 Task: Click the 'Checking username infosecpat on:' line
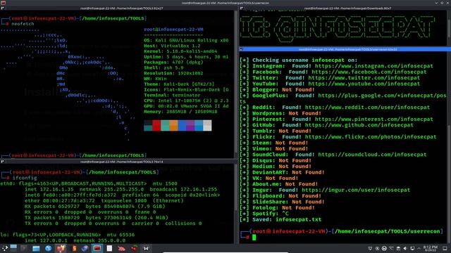point(299,60)
